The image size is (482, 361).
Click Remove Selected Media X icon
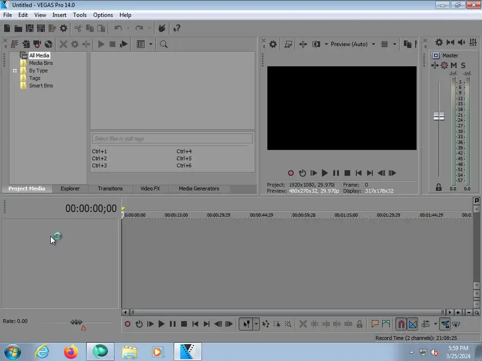pos(64,44)
